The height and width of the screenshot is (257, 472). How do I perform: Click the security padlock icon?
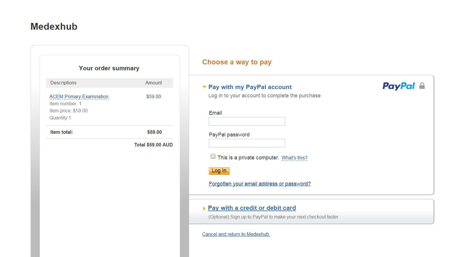(422, 86)
